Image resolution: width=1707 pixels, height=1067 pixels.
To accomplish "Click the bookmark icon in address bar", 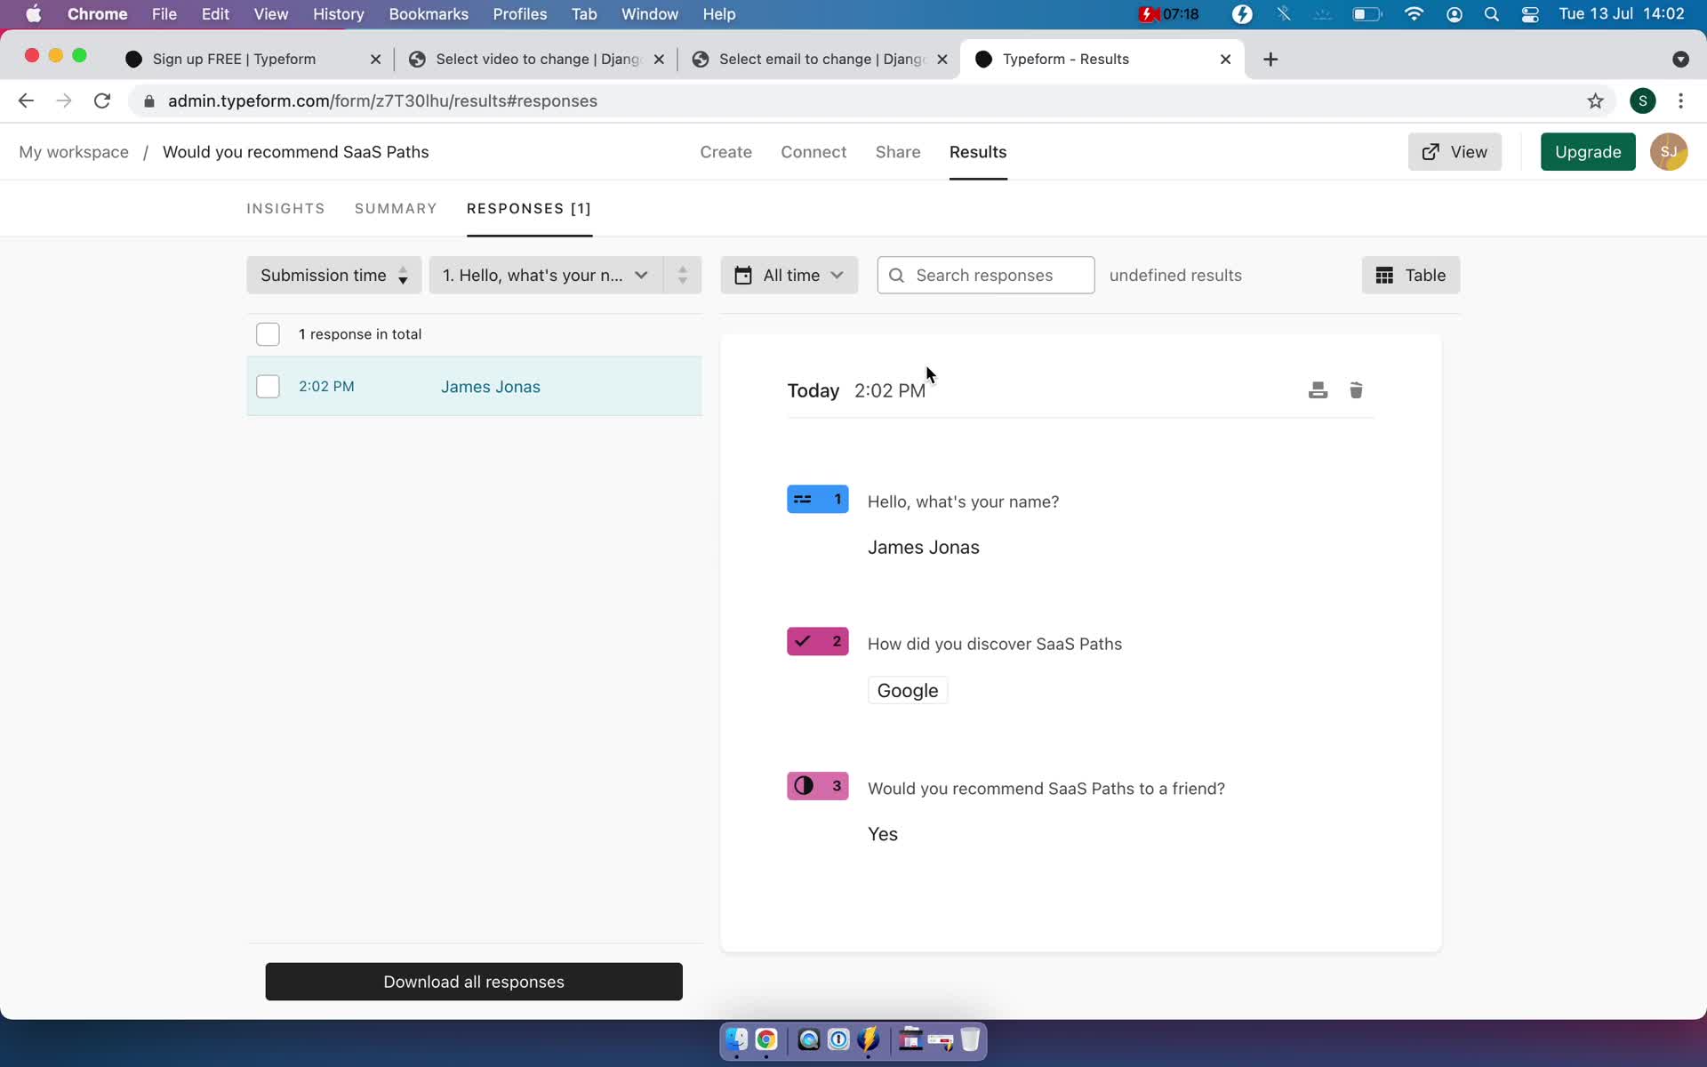I will click(1595, 100).
